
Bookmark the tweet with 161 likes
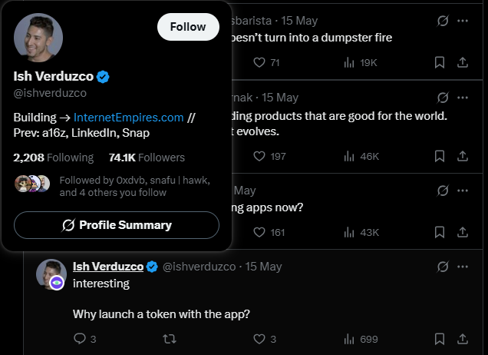(x=440, y=232)
